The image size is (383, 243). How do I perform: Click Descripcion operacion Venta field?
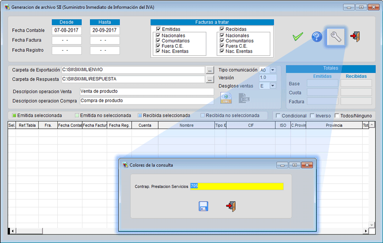point(147,92)
